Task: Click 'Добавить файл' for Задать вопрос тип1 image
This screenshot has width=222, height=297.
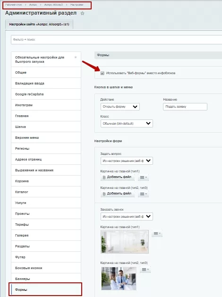Action: [x=118, y=177]
